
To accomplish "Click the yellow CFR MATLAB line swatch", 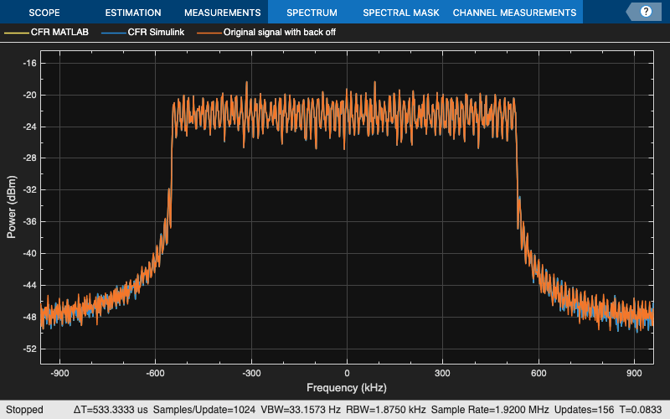I will 16,33.
